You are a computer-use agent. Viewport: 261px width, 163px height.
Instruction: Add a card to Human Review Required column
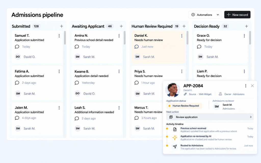click(184, 26)
